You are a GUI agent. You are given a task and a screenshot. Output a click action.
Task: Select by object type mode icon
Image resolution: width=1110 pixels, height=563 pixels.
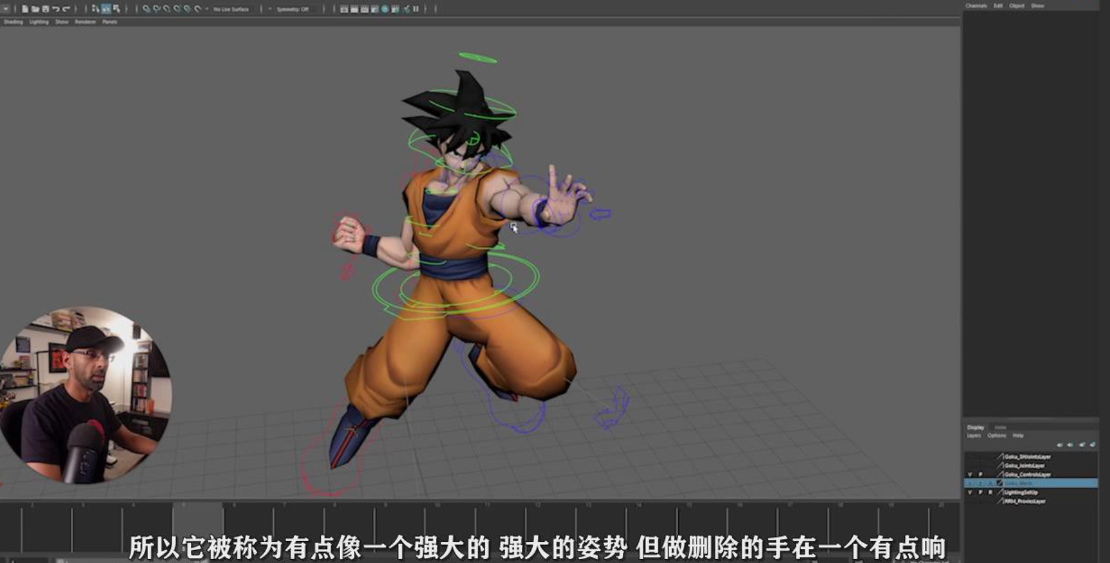coord(106,9)
